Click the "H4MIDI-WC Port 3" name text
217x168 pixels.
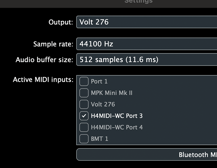coord(117,116)
